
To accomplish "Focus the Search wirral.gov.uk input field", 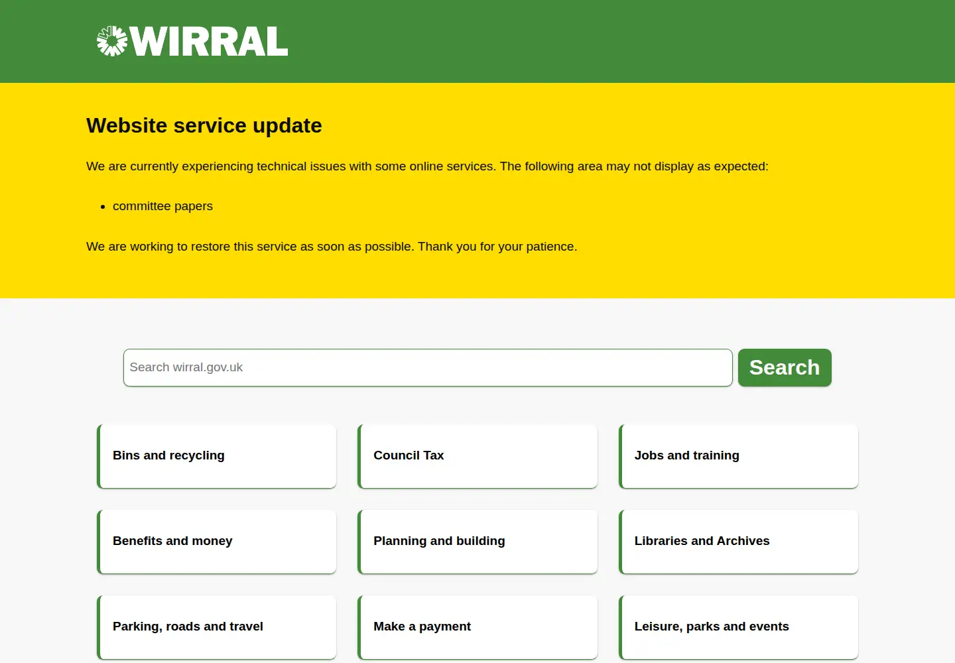I will coord(428,367).
